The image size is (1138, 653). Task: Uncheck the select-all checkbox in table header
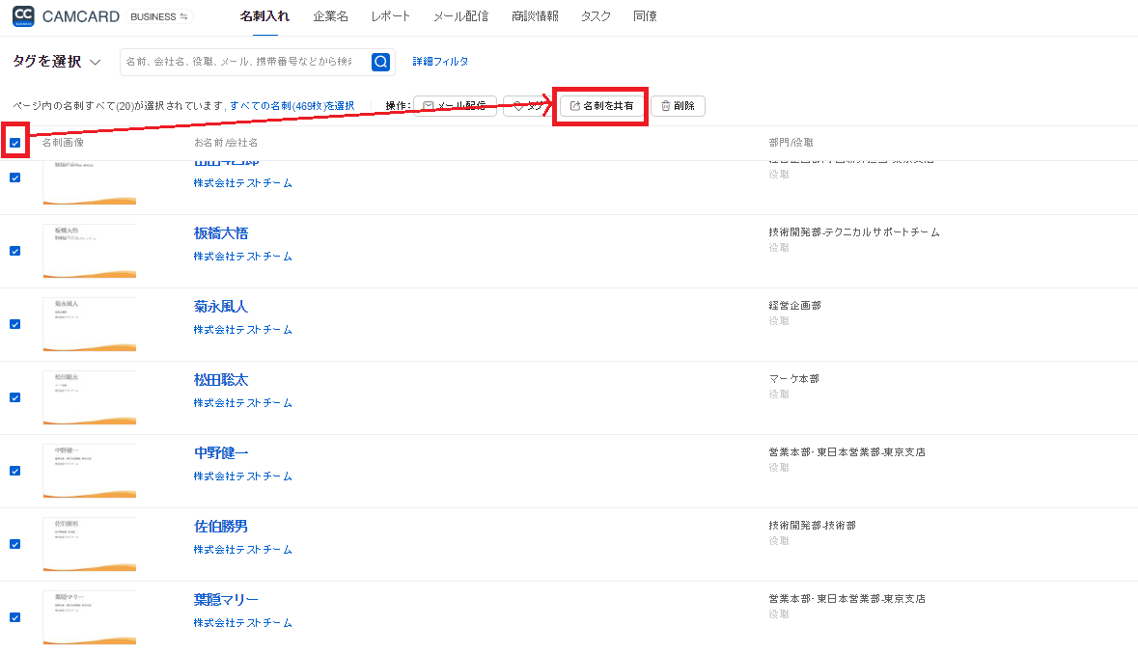pyautogui.click(x=15, y=143)
